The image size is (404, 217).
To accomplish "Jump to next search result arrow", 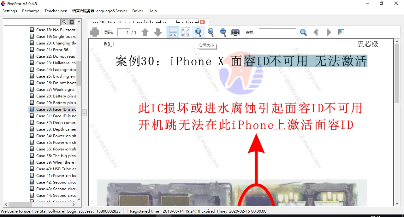I will pyautogui.click(x=329, y=32).
